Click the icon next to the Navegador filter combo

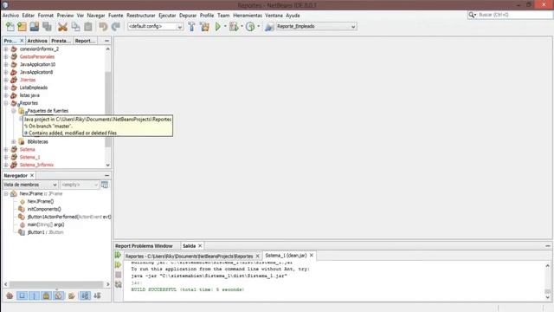105,185
